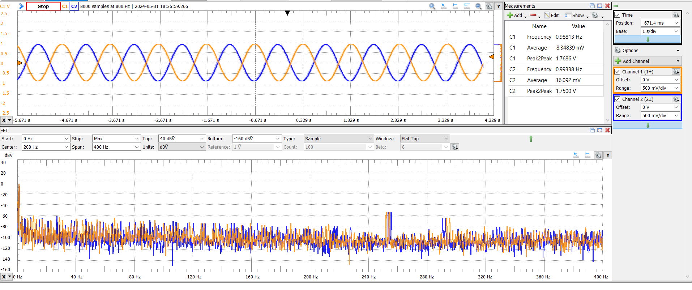This screenshot has height=290, width=692.
Task: Open the FFT plot gear settings
Action: 598,155
